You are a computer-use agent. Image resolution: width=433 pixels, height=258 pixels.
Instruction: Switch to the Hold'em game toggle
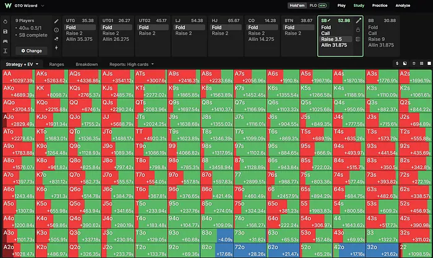[x=297, y=6]
